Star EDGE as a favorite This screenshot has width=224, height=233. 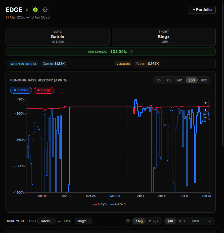(x=27, y=9)
